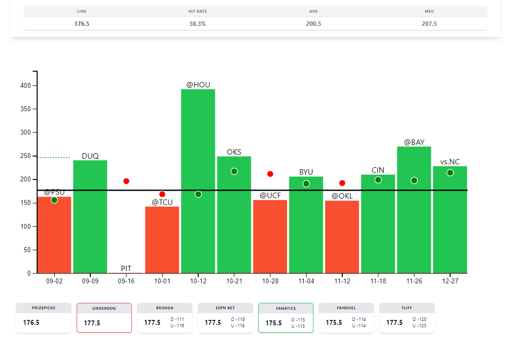Click the "400" label on the vertical axis
The height and width of the screenshot is (337, 518).
click(25, 85)
